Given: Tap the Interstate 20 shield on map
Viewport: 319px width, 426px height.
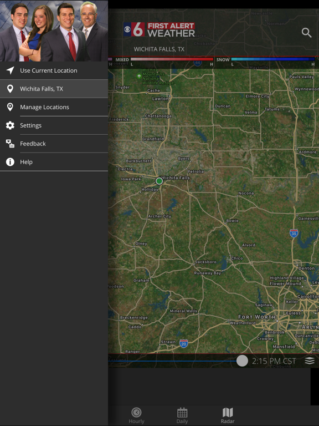Looking at the screenshot, I should 184,344.
